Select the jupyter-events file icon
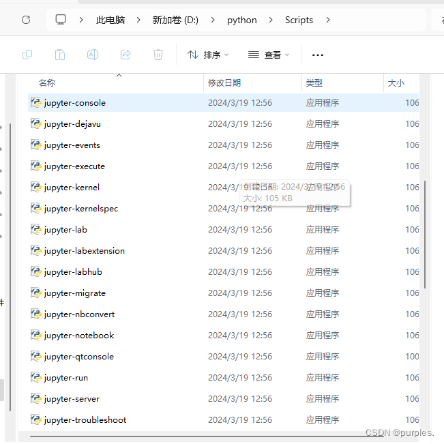The width and height of the screenshot is (444, 444). [x=36, y=145]
